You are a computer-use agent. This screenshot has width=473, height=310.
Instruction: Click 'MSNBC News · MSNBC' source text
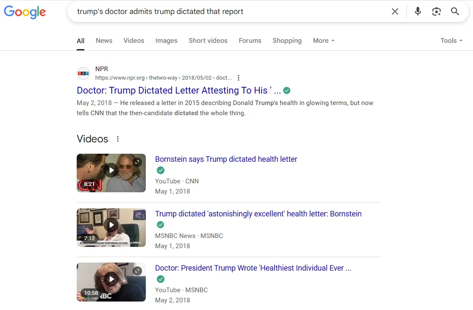tap(189, 236)
